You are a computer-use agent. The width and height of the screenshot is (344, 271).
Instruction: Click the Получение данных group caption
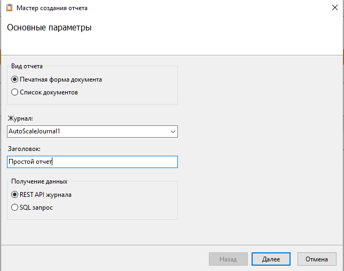tap(39, 181)
